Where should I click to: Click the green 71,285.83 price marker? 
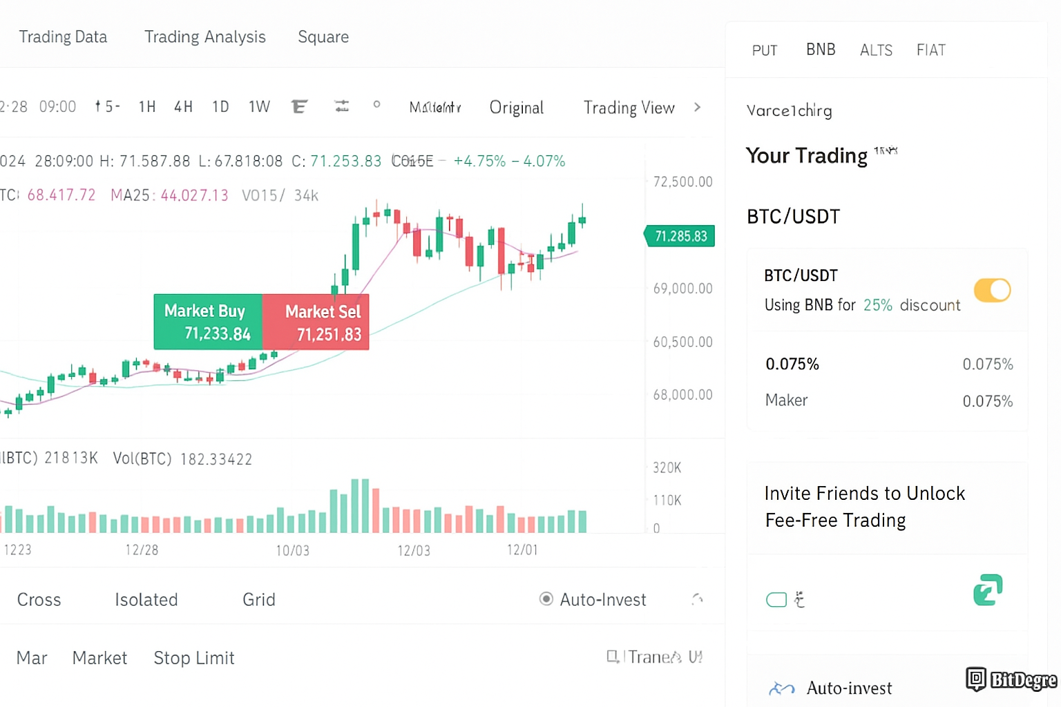[680, 236]
